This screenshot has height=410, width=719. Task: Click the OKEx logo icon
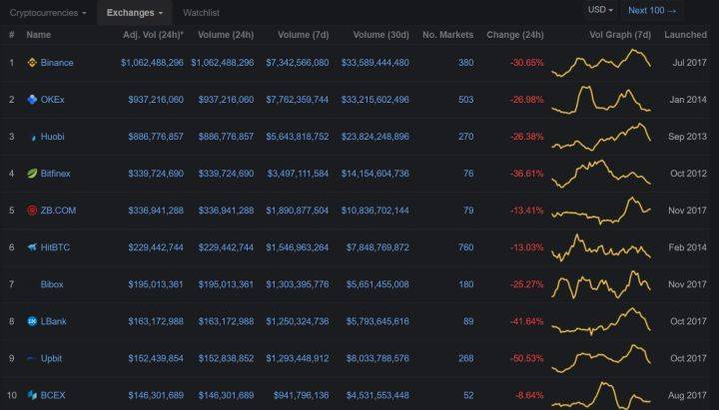point(32,100)
